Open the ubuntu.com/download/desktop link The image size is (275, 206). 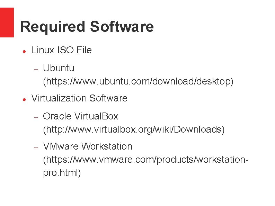click(x=138, y=81)
